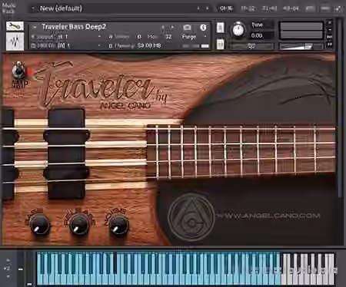
Task: Solo the instrument with the S button
Action: point(220,28)
